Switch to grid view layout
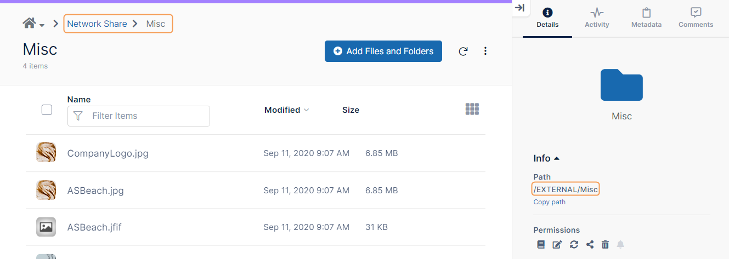The image size is (729, 259). pyautogui.click(x=472, y=110)
